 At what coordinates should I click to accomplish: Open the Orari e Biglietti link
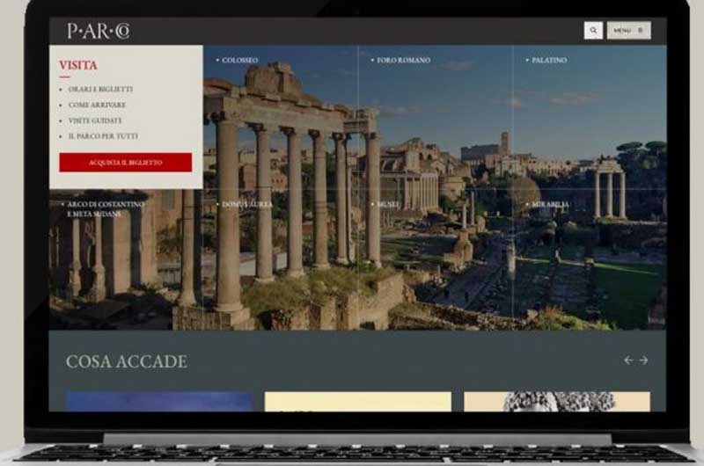100,89
